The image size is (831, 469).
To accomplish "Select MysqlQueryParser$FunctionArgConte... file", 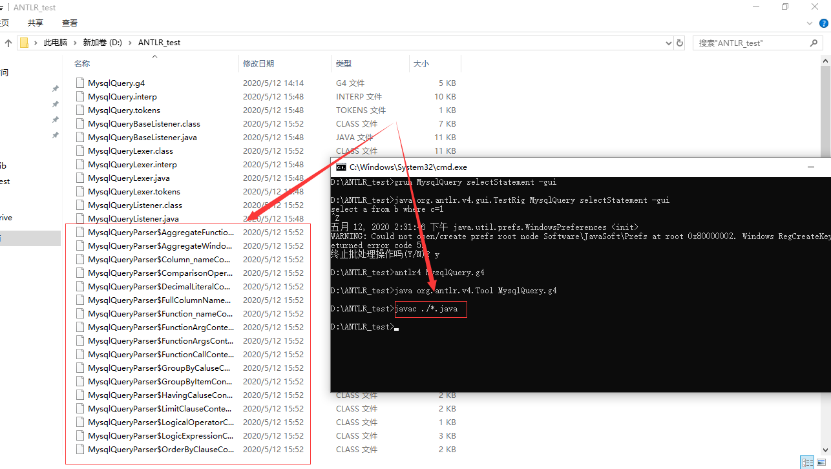I will click(x=160, y=327).
